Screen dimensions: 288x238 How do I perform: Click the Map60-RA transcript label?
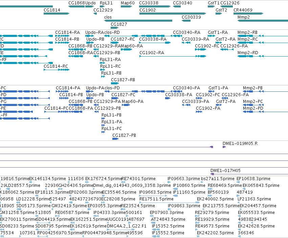pos(132,46)
